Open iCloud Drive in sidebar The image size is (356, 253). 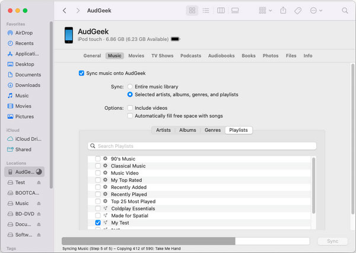click(24, 139)
